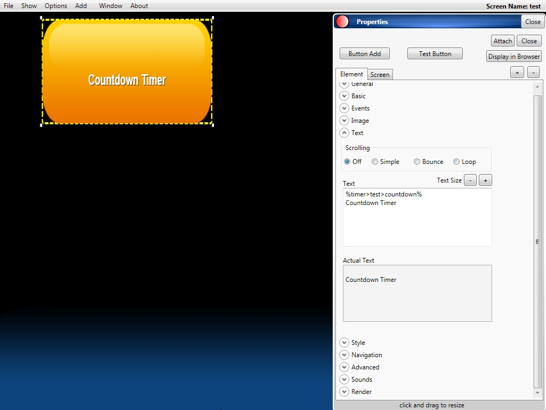The height and width of the screenshot is (410, 546).
Task: Close the Properties panel via title bar Close
Action: [x=533, y=21]
